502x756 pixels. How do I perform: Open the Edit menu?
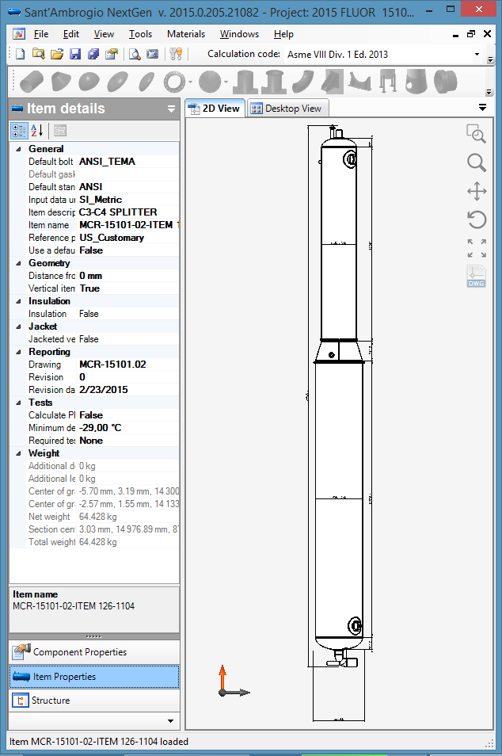click(x=70, y=34)
